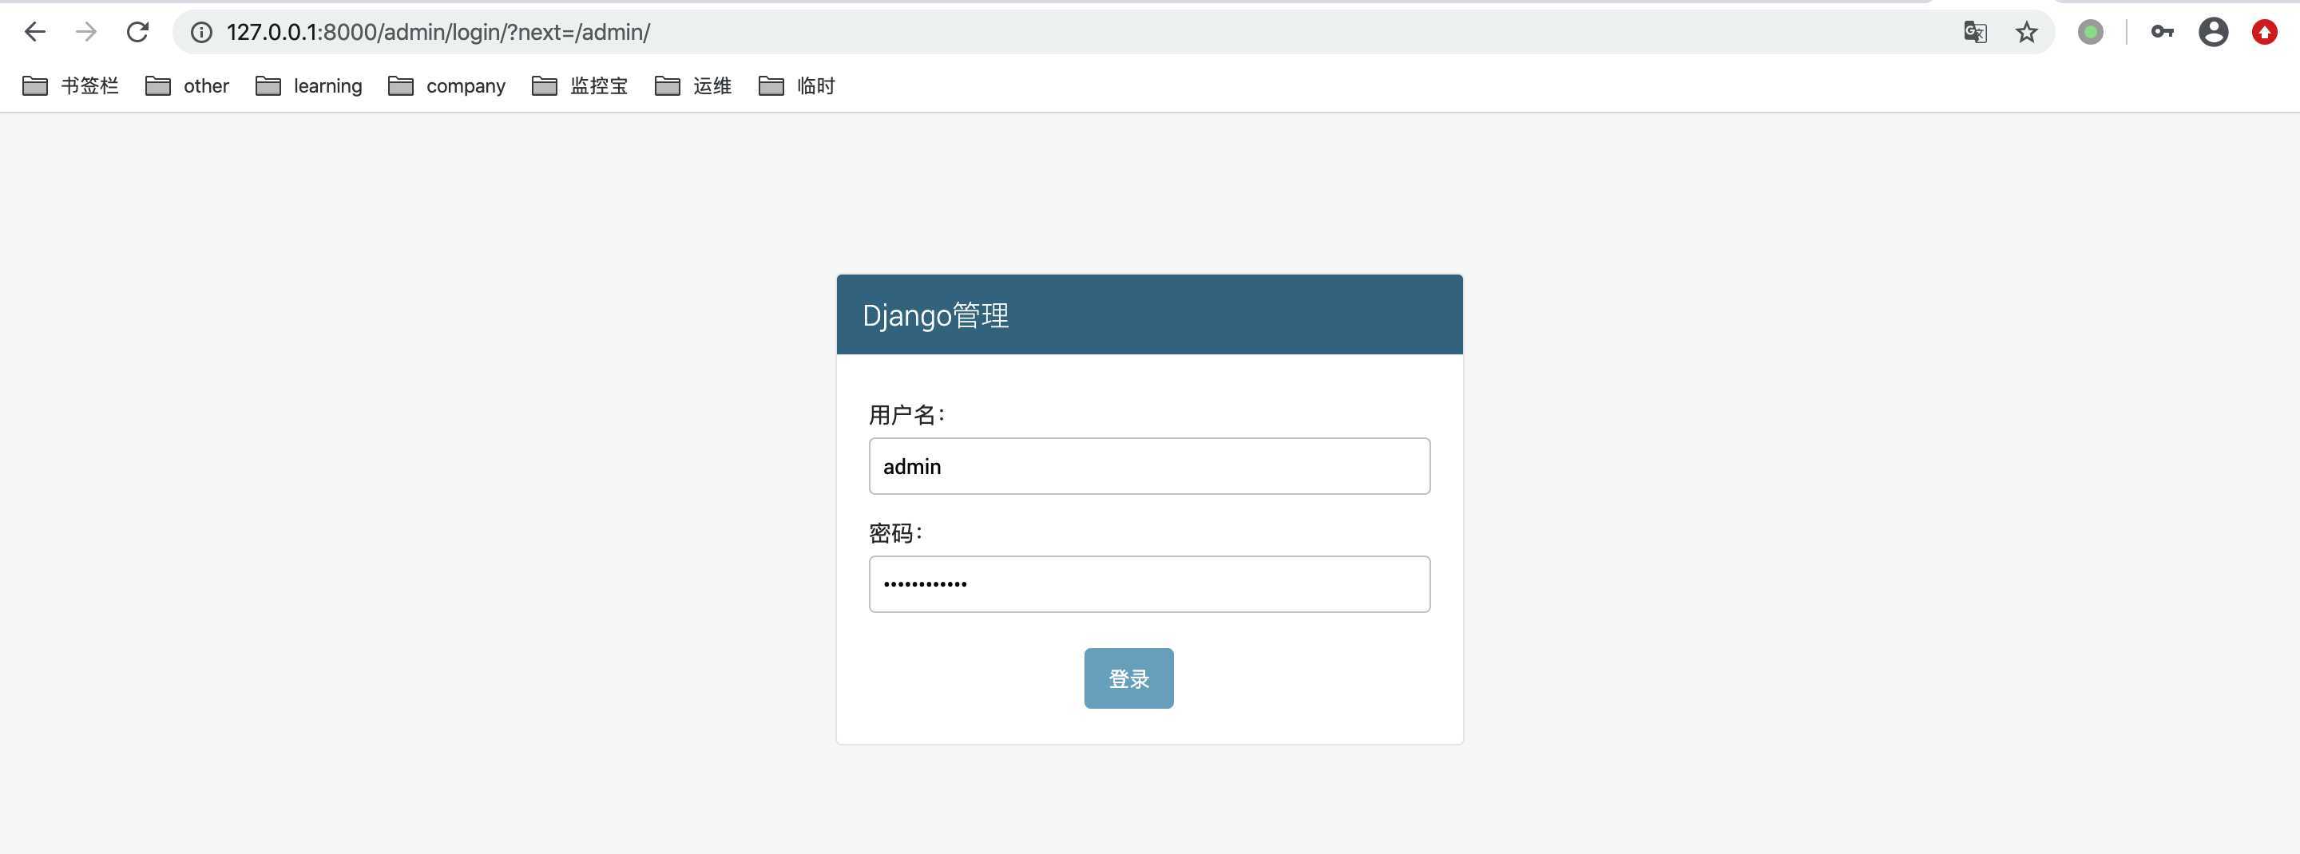Image resolution: width=2300 pixels, height=854 pixels.
Task: Click the 密码 password field
Action: click(x=1149, y=584)
